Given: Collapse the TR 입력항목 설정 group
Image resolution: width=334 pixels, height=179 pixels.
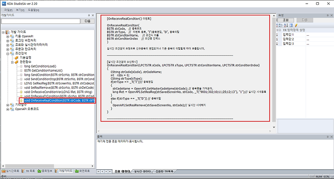Looking at the screenshot, I should click(x=280, y=30).
